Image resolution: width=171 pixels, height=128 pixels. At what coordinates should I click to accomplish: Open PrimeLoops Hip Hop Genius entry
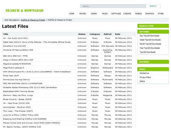(16, 80)
